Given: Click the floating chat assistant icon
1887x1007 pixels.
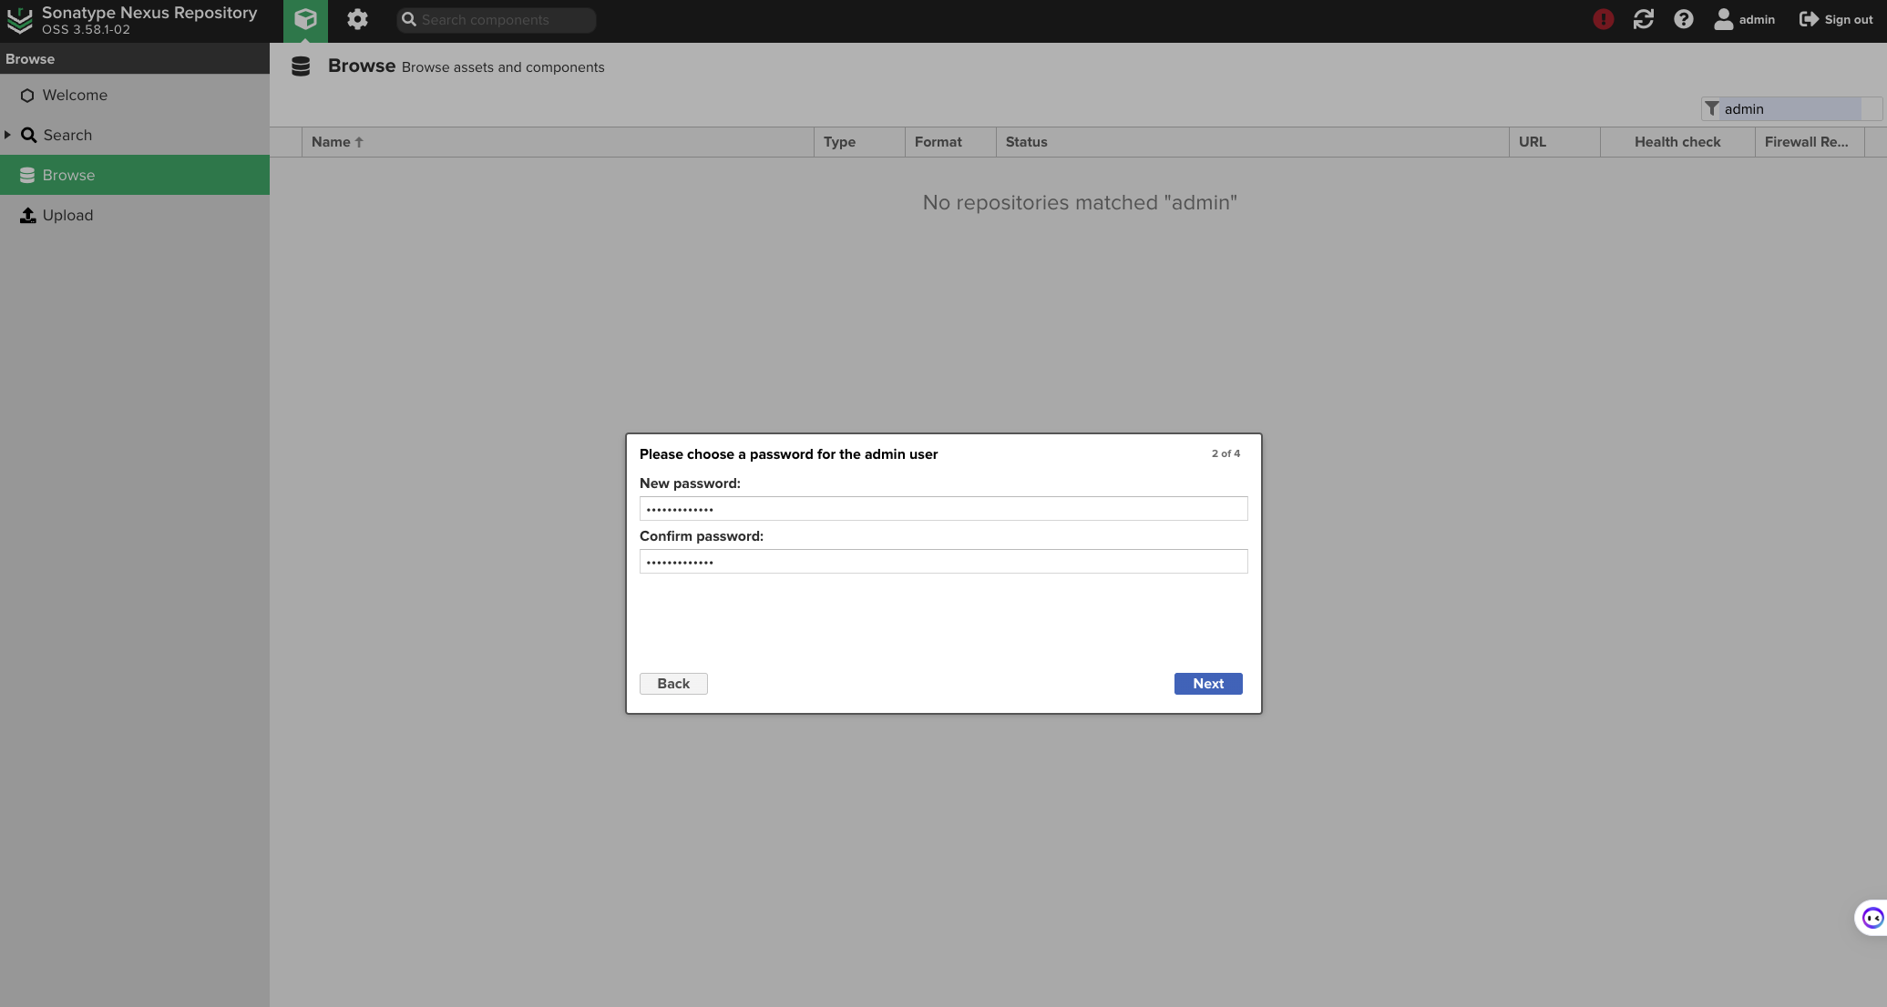Looking at the screenshot, I should point(1872,918).
